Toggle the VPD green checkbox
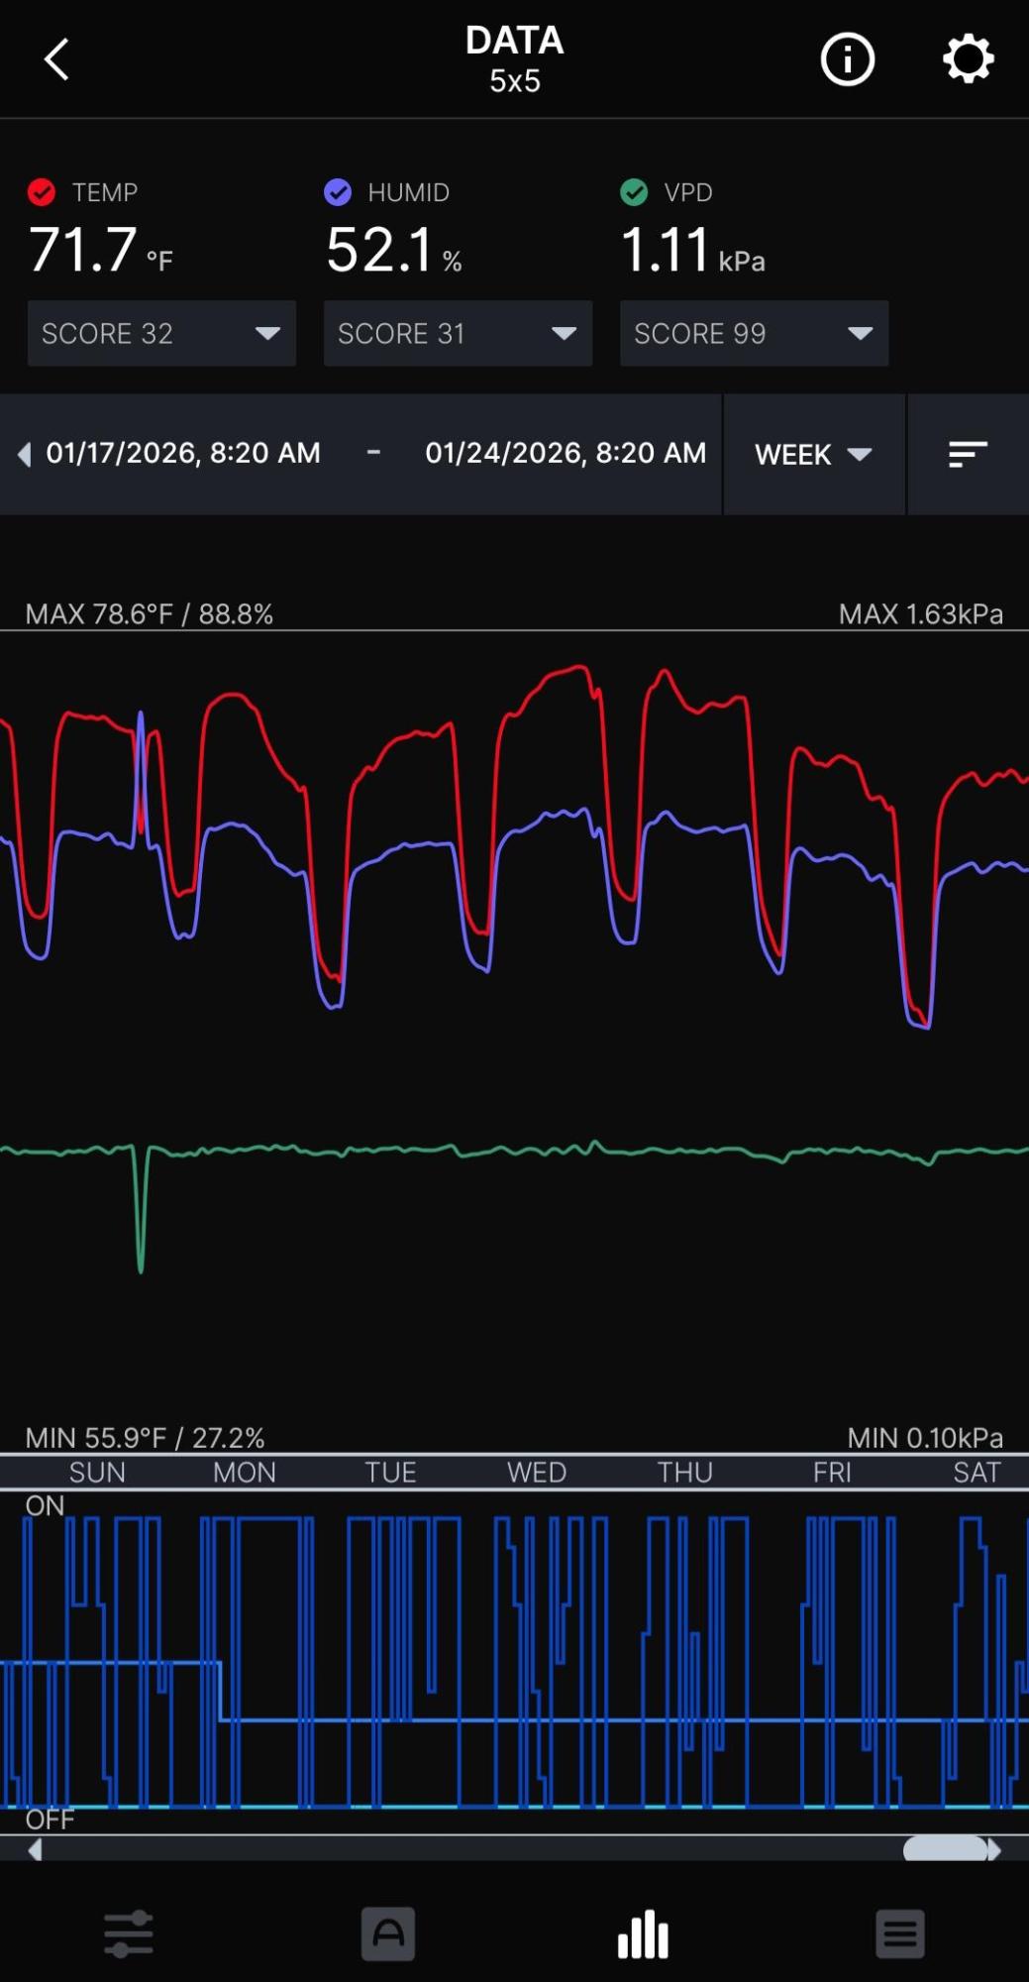1029x1982 pixels. click(634, 192)
